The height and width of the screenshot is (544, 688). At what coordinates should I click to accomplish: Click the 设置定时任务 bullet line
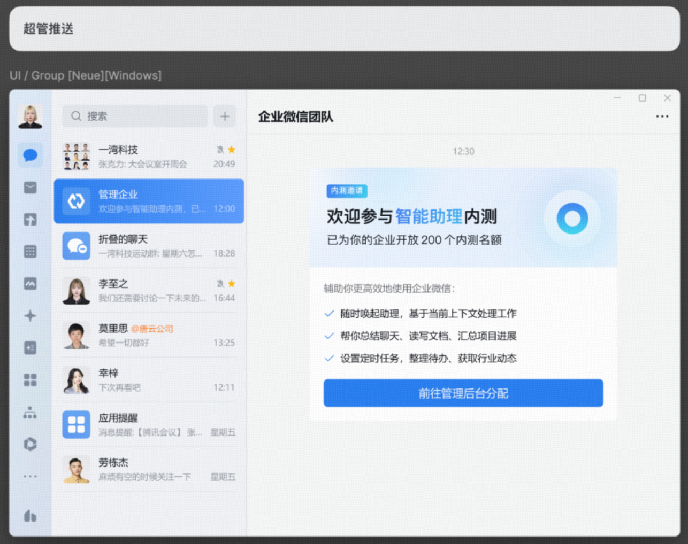pyautogui.click(x=429, y=359)
